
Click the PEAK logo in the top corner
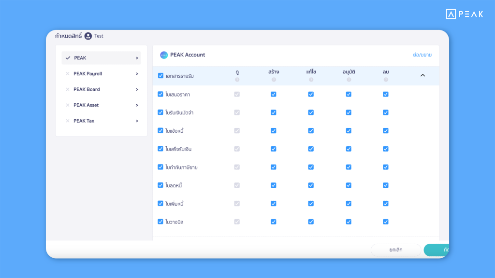tap(465, 14)
